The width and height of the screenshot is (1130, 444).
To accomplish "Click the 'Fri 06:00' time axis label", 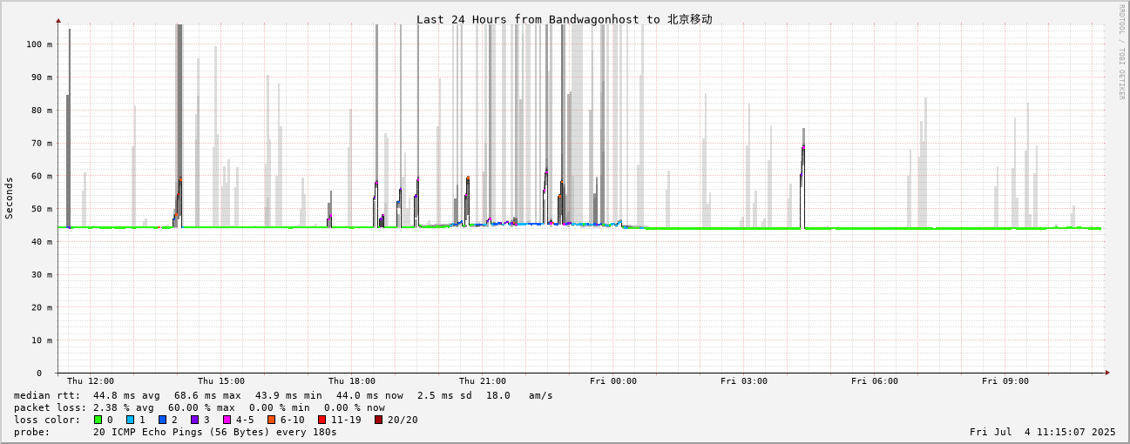I will tap(875, 381).
